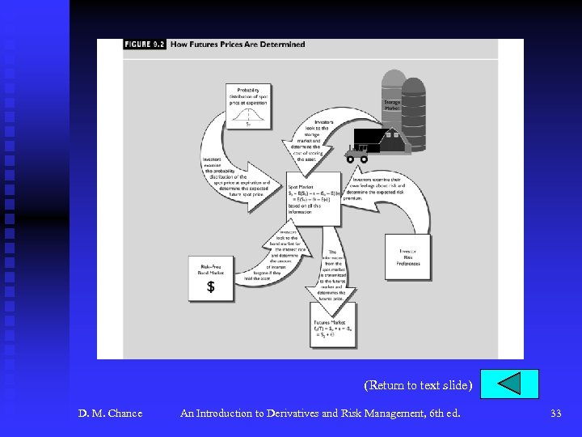
Task: Click the cyan back-arrow return button
Action: click(509, 384)
